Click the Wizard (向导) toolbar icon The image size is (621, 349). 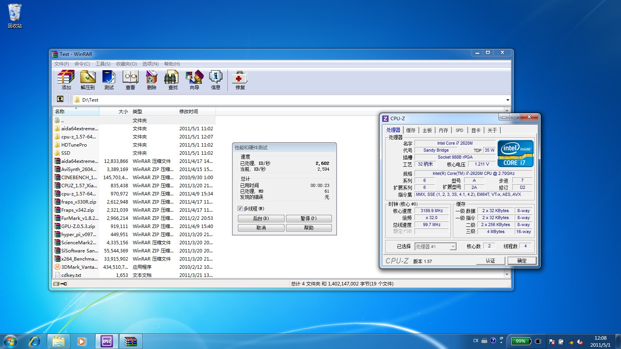[x=194, y=80]
